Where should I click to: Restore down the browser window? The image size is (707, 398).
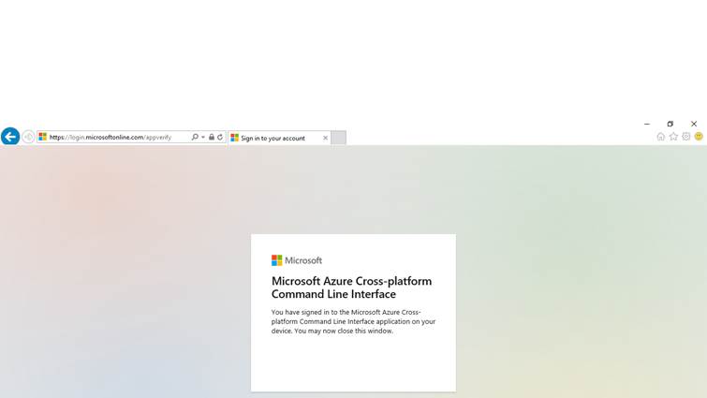pos(670,124)
